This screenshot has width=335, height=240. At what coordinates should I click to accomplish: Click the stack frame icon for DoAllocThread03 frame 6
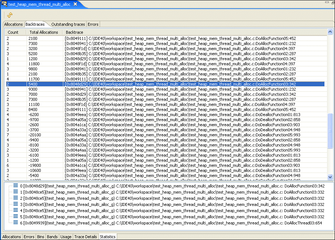coord(15,223)
